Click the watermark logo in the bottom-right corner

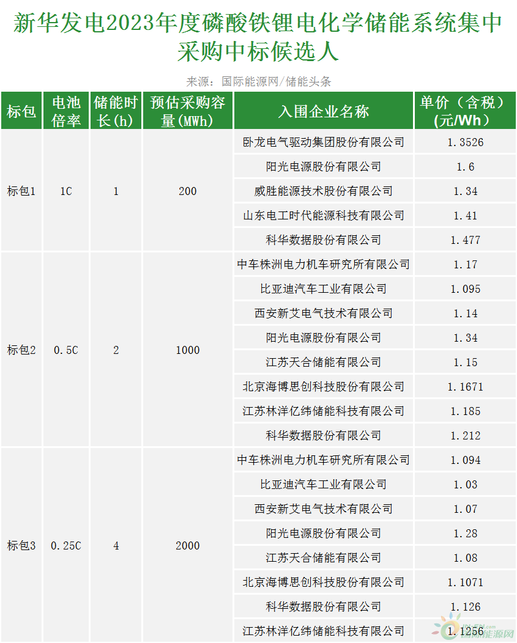point(473,631)
